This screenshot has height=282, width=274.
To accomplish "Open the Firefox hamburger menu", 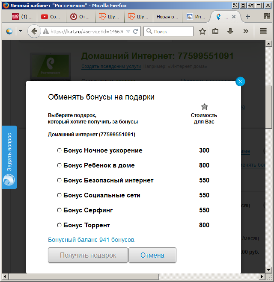I will point(263,32).
